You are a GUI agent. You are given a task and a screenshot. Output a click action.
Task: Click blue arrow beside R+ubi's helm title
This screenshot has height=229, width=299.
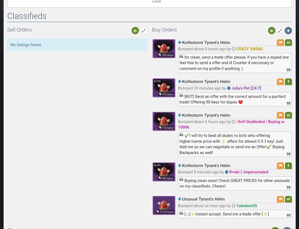pyautogui.click(x=180, y=166)
